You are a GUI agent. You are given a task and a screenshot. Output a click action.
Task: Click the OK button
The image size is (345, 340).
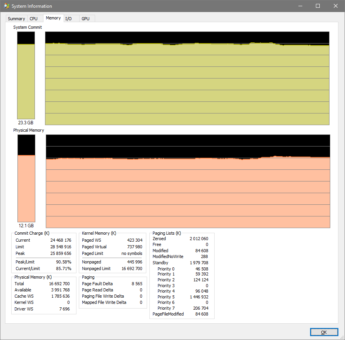(x=324, y=332)
